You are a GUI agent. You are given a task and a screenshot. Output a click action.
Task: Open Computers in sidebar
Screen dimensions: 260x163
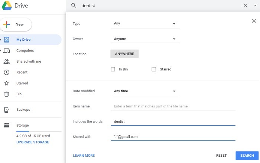[x=25, y=51]
